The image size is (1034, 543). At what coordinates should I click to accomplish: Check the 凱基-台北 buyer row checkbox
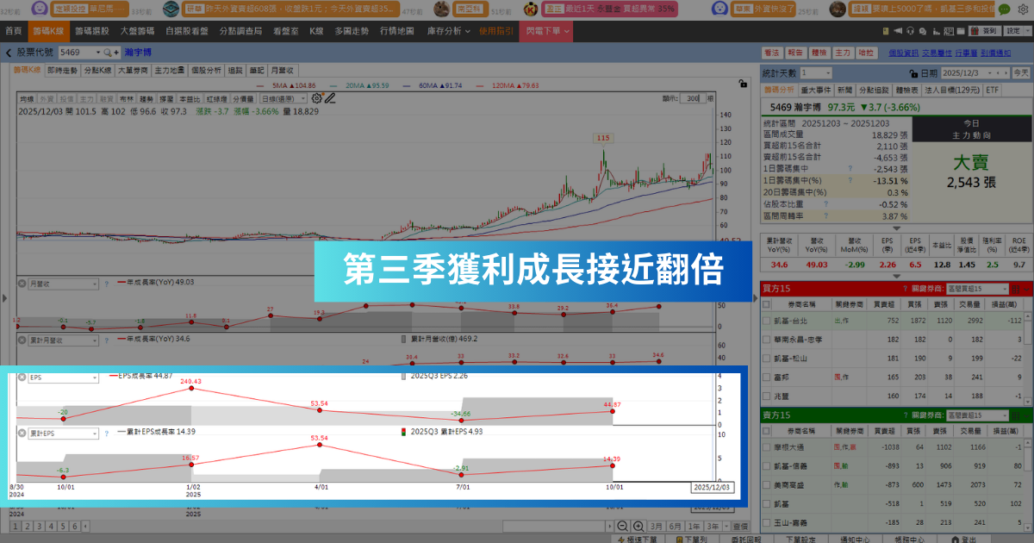click(x=767, y=320)
